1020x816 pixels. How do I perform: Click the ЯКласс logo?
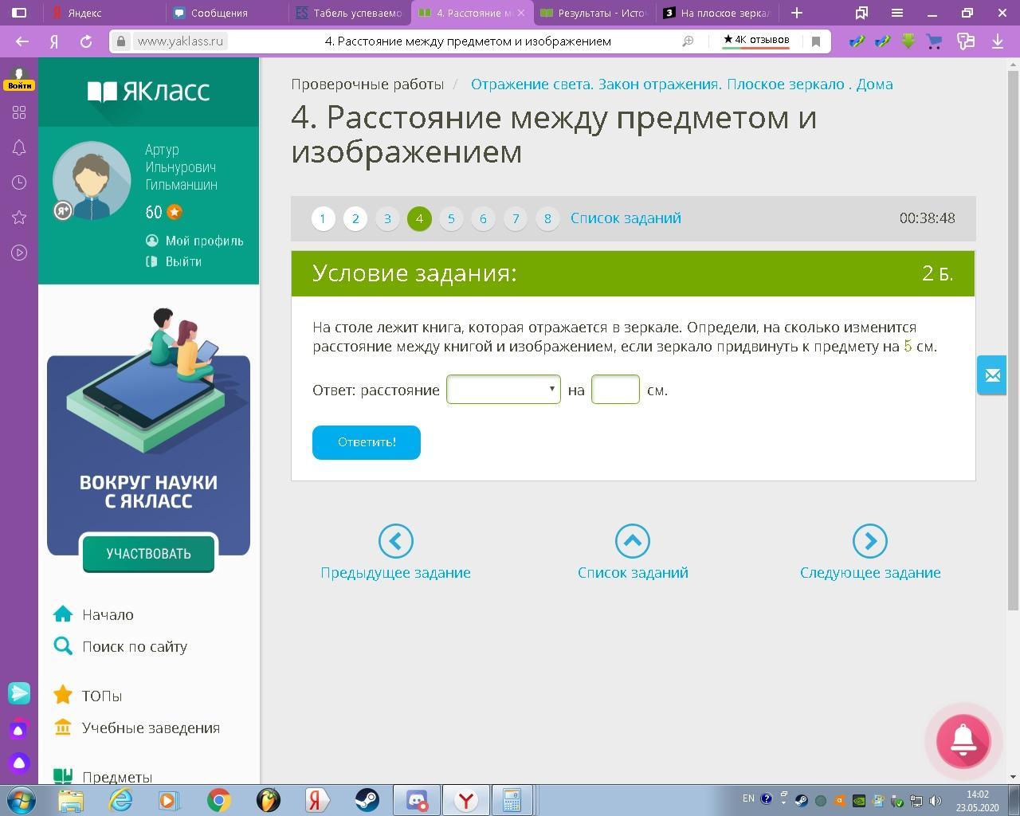148,92
